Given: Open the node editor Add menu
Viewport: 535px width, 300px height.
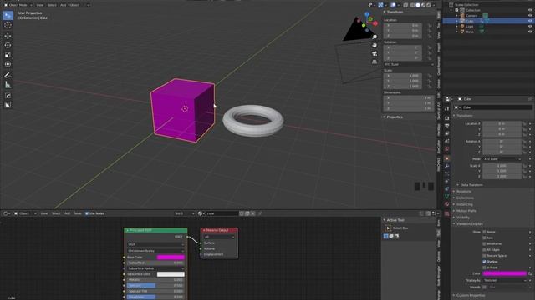Looking at the screenshot, I should coord(67,213).
